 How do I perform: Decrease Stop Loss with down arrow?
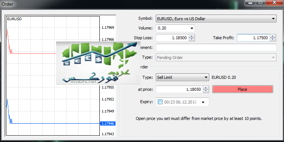191,39
